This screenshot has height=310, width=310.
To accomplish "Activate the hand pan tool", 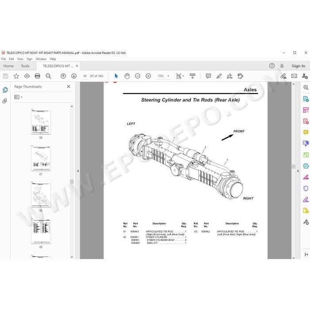I will pyautogui.click(x=127, y=76).
